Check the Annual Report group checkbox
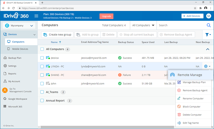This screenshot has width=214, height=129. (x=42, y=100)
